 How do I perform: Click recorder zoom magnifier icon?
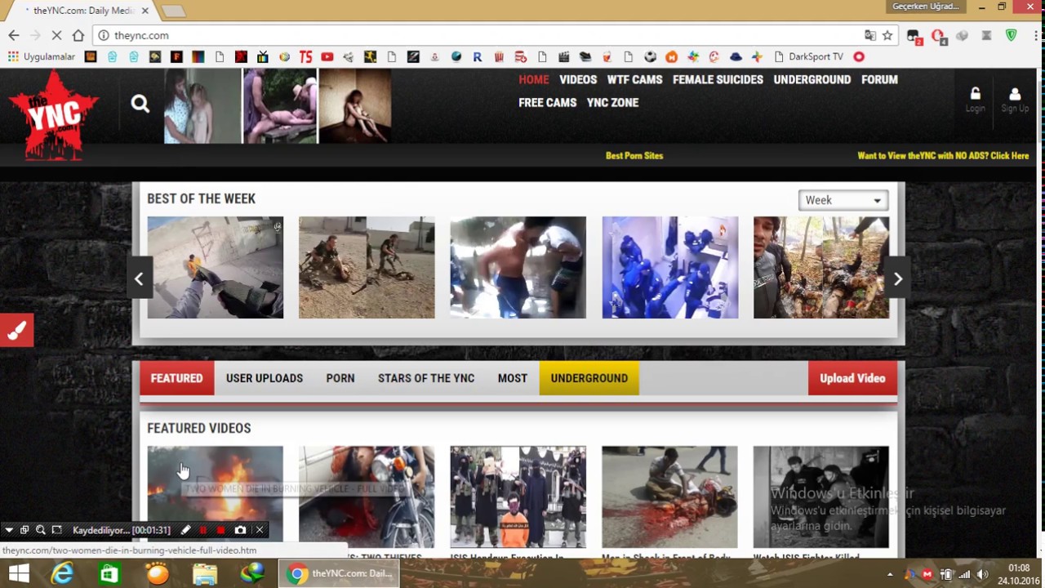pyautogui.click(x=40, y=530)
